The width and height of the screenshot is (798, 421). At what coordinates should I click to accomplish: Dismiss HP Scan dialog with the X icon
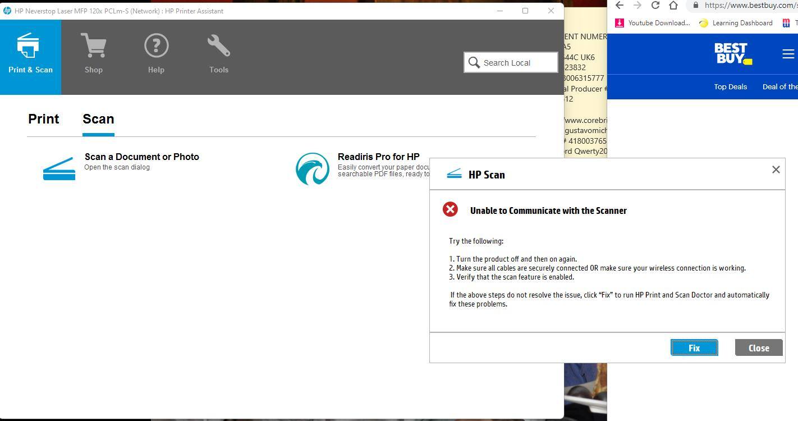[776, 170]
